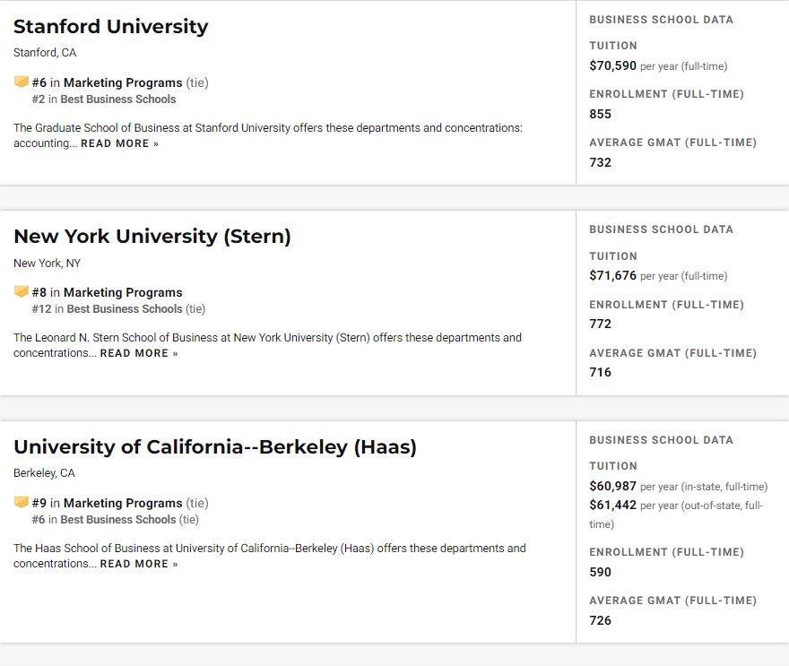Select Stanford's $70,590 tuition figure
789x666 pixels.
[613, 66]
